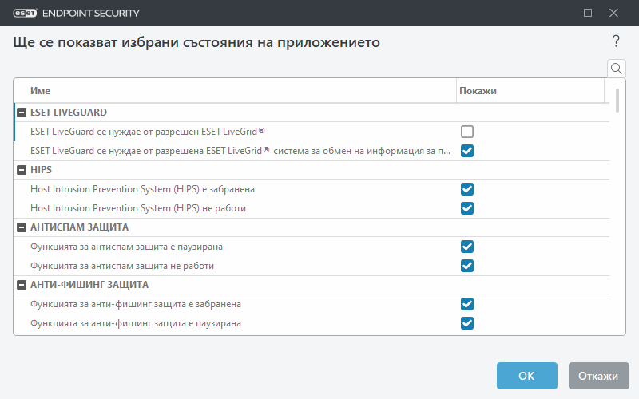Uncheck HIPS е забранена checkbox
This screenshot has width=639, height=399.
tap(467, 189)
